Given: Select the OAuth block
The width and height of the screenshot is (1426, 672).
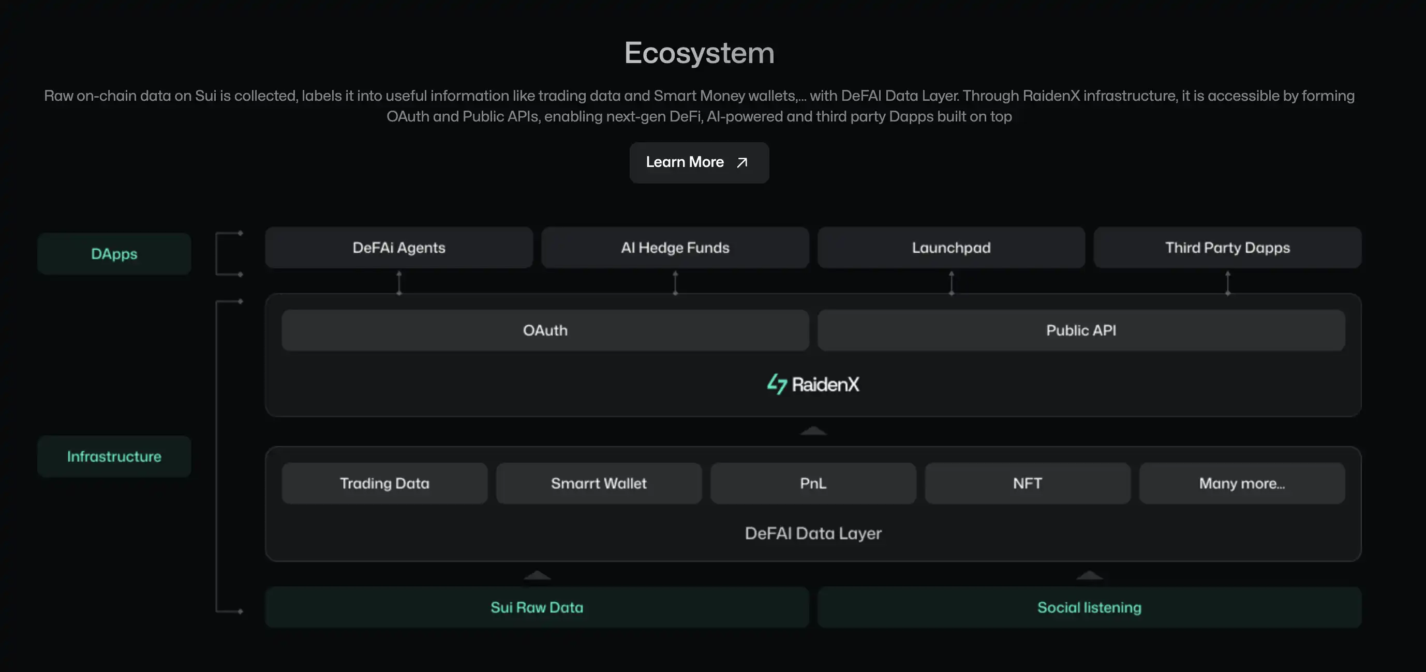Looking at the screenshot, I should pos(545,330).
